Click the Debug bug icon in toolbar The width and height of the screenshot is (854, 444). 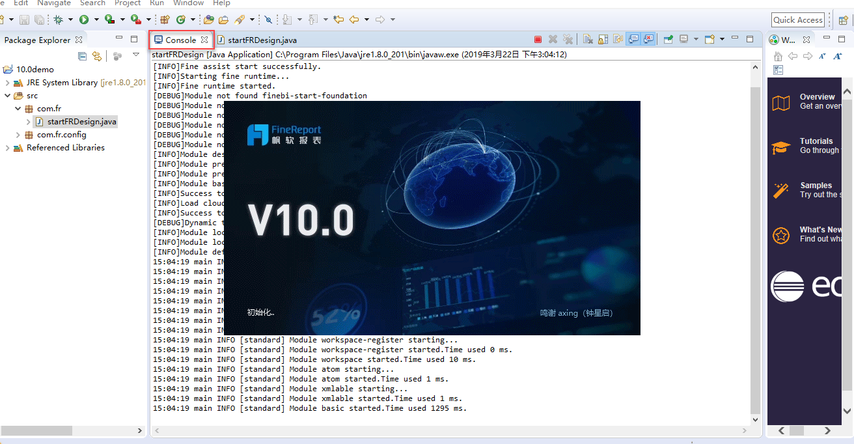pos(59,20)
